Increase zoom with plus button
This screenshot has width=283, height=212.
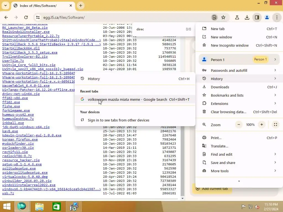(x=261, y=124)
